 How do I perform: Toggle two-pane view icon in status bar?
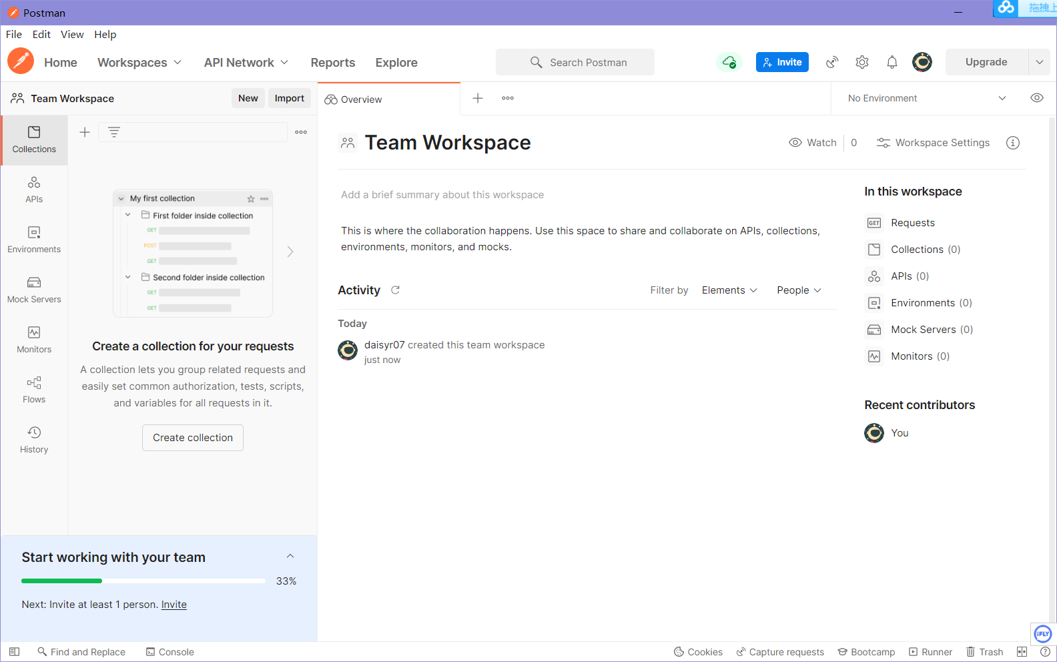click(x=1022, y=652)
